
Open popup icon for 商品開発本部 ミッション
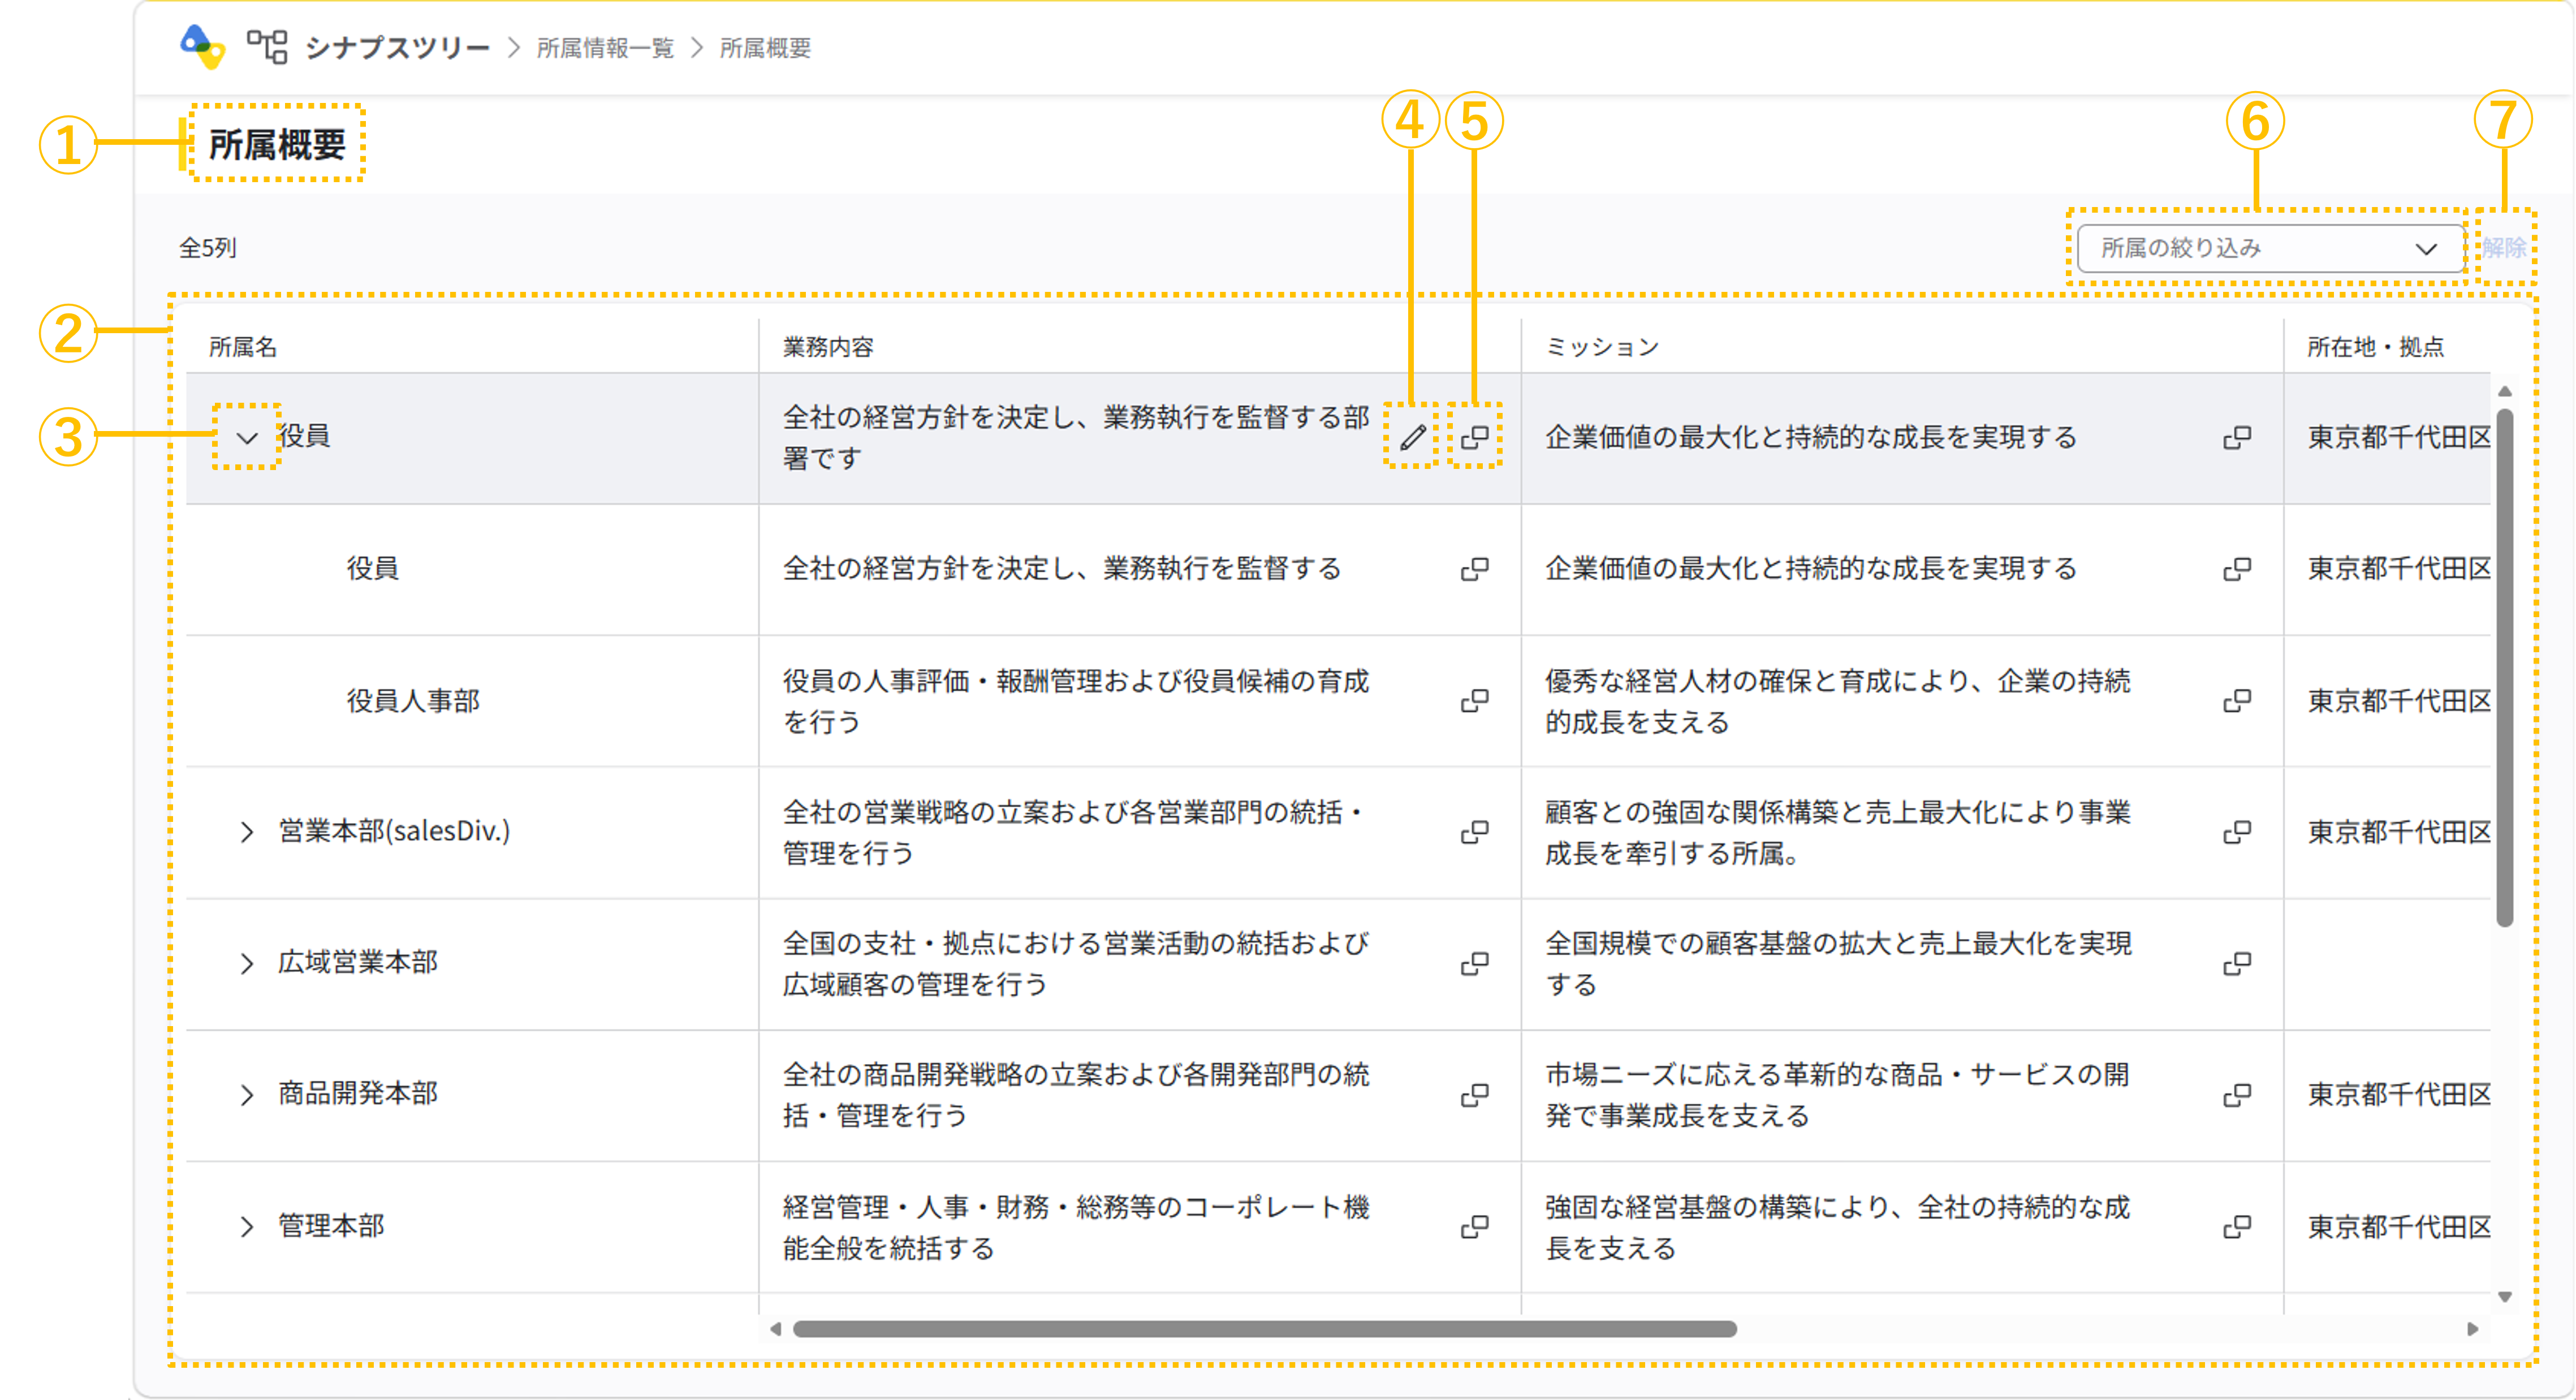click(x=2237, y=1095)
